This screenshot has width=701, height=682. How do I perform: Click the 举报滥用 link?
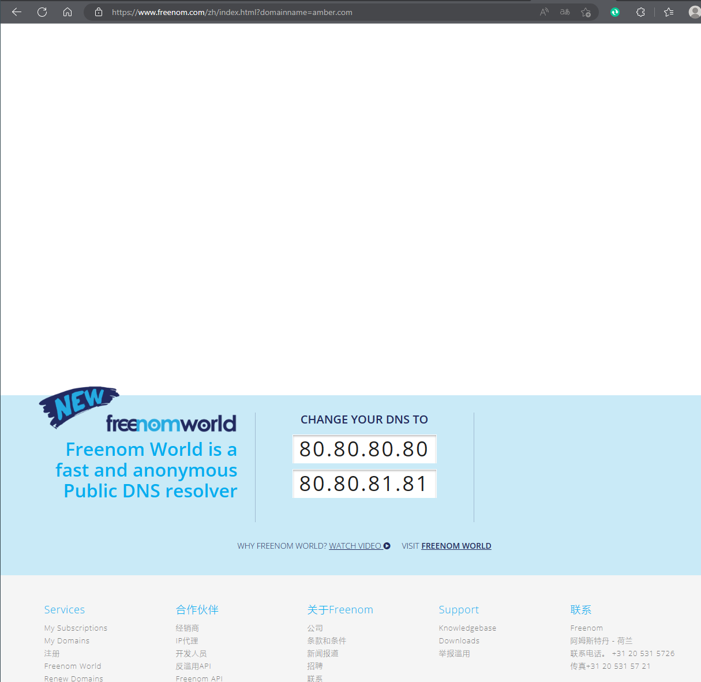coord(455,653)
